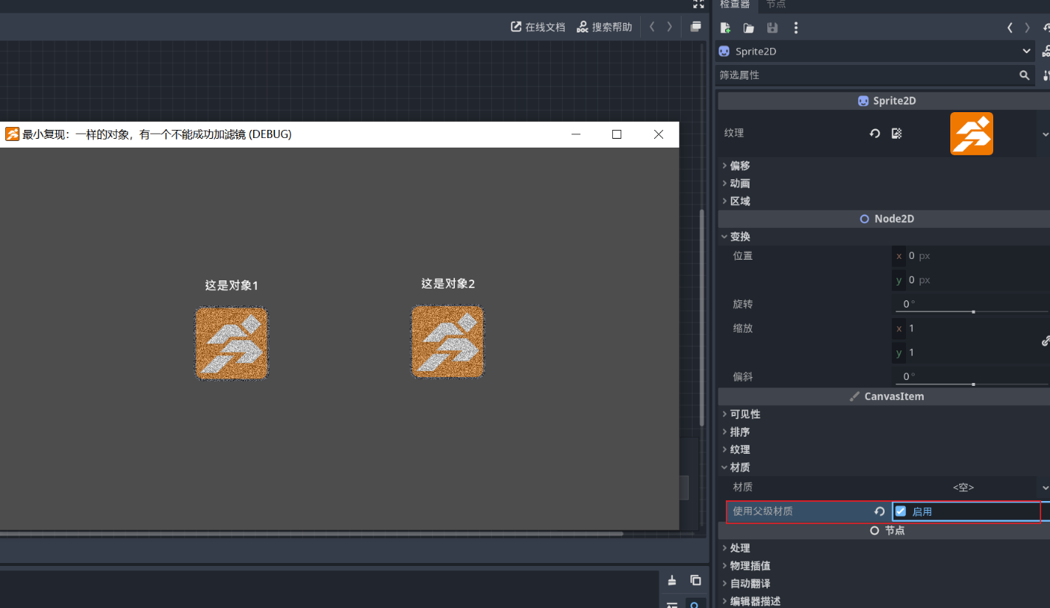Click the horizontal scrollbar below the viewport
This screenshot has width=1050, height=608.
click(312, 533)
